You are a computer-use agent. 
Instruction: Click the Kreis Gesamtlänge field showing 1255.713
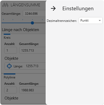[x=32, y=50]
